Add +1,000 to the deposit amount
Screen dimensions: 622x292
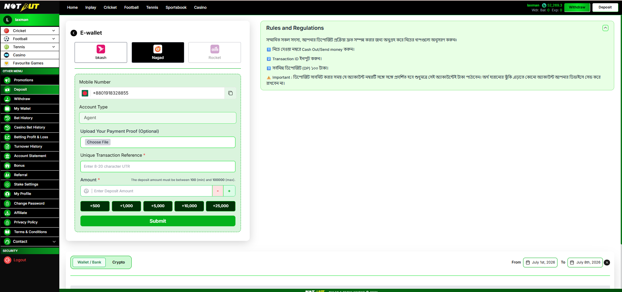pyautogui.click(x=126, y=206)
